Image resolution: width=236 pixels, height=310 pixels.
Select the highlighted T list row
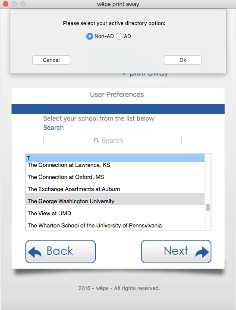click(x=115, y=158)
